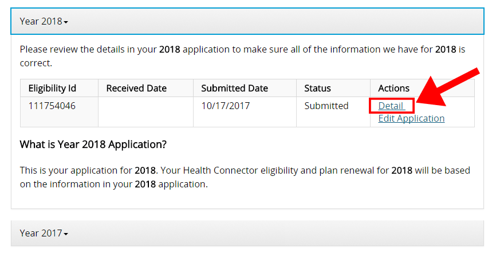The height and width of the screenshot is (257, 496).
Task: Click the red arrow annotation graphic
Action: click(447, 87)
